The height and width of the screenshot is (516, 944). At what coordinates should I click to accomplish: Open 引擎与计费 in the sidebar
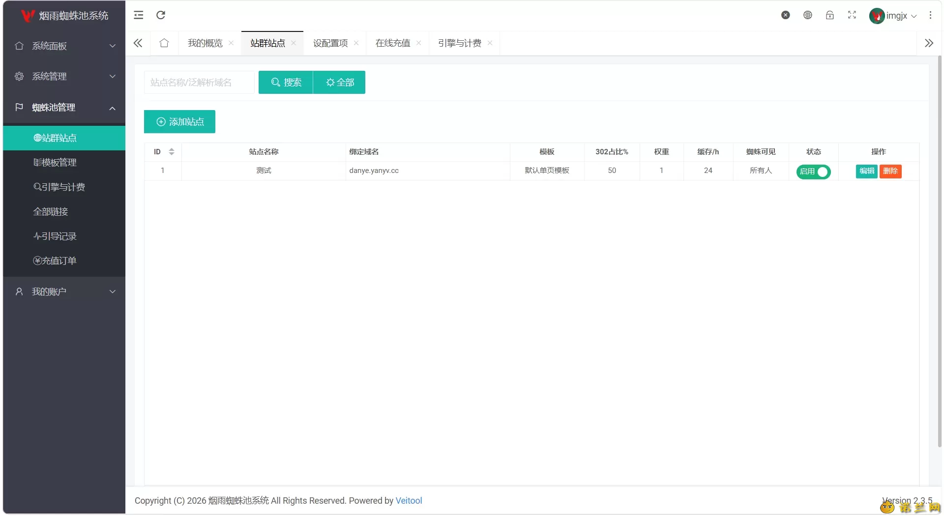(x=64, y=187)
